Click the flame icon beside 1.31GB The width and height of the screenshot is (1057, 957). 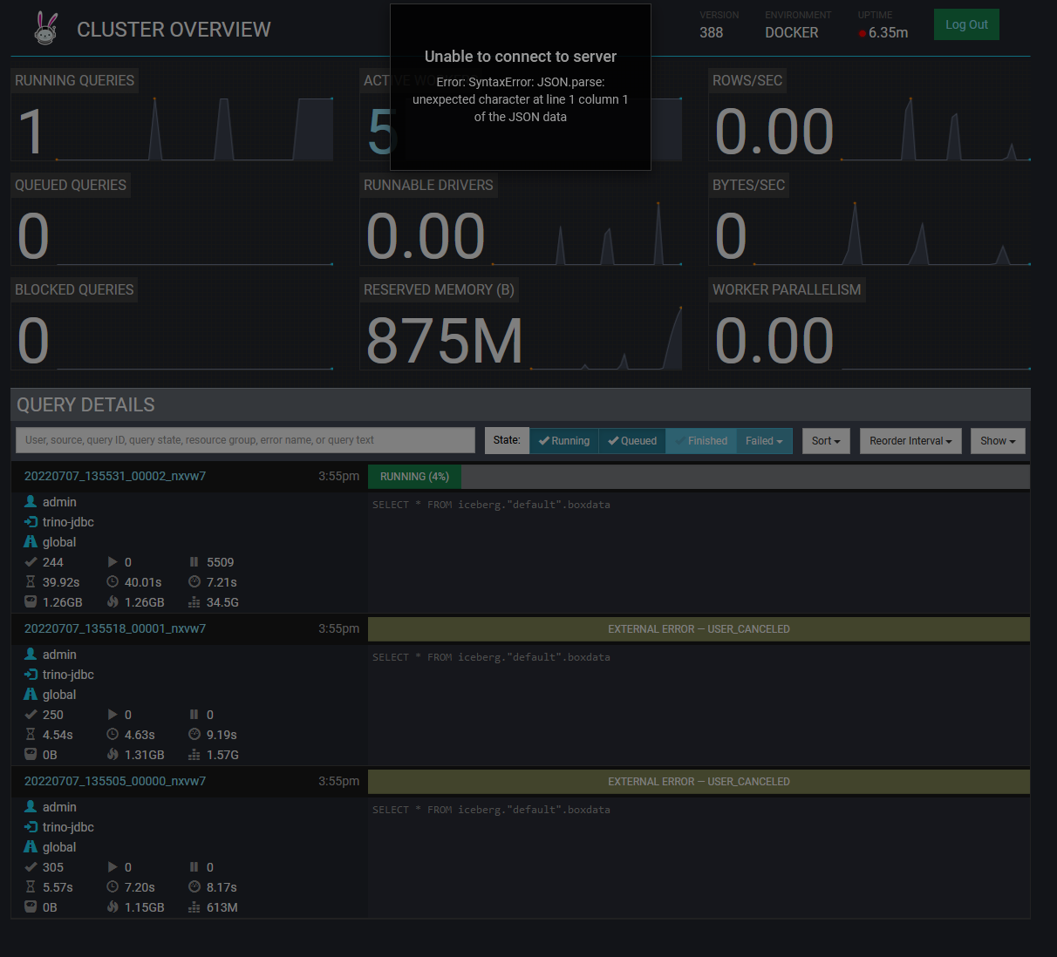(x=113, y=754)
